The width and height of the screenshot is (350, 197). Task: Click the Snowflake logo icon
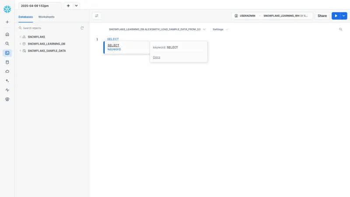[x=7, y=9]
